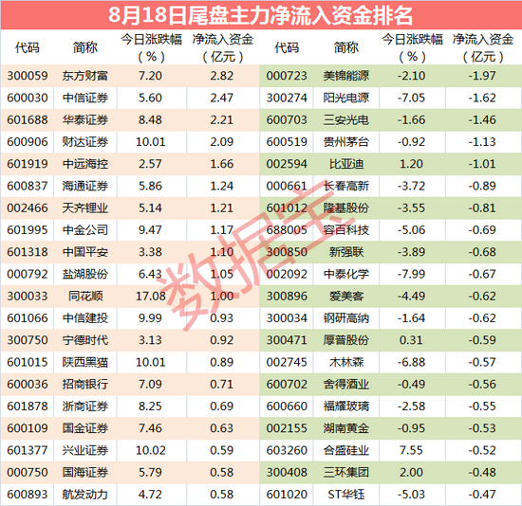Select stock name 新强联
The width and height of the screenshot is (522, 506).
point(346,252)
